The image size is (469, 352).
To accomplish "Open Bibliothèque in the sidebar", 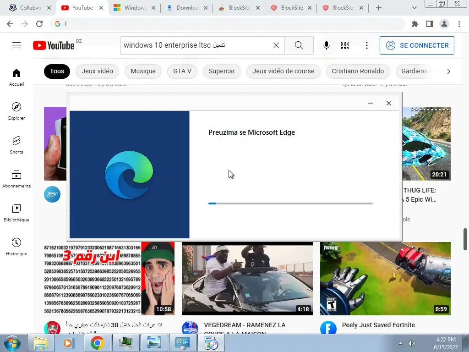I will tap(16, 213).
